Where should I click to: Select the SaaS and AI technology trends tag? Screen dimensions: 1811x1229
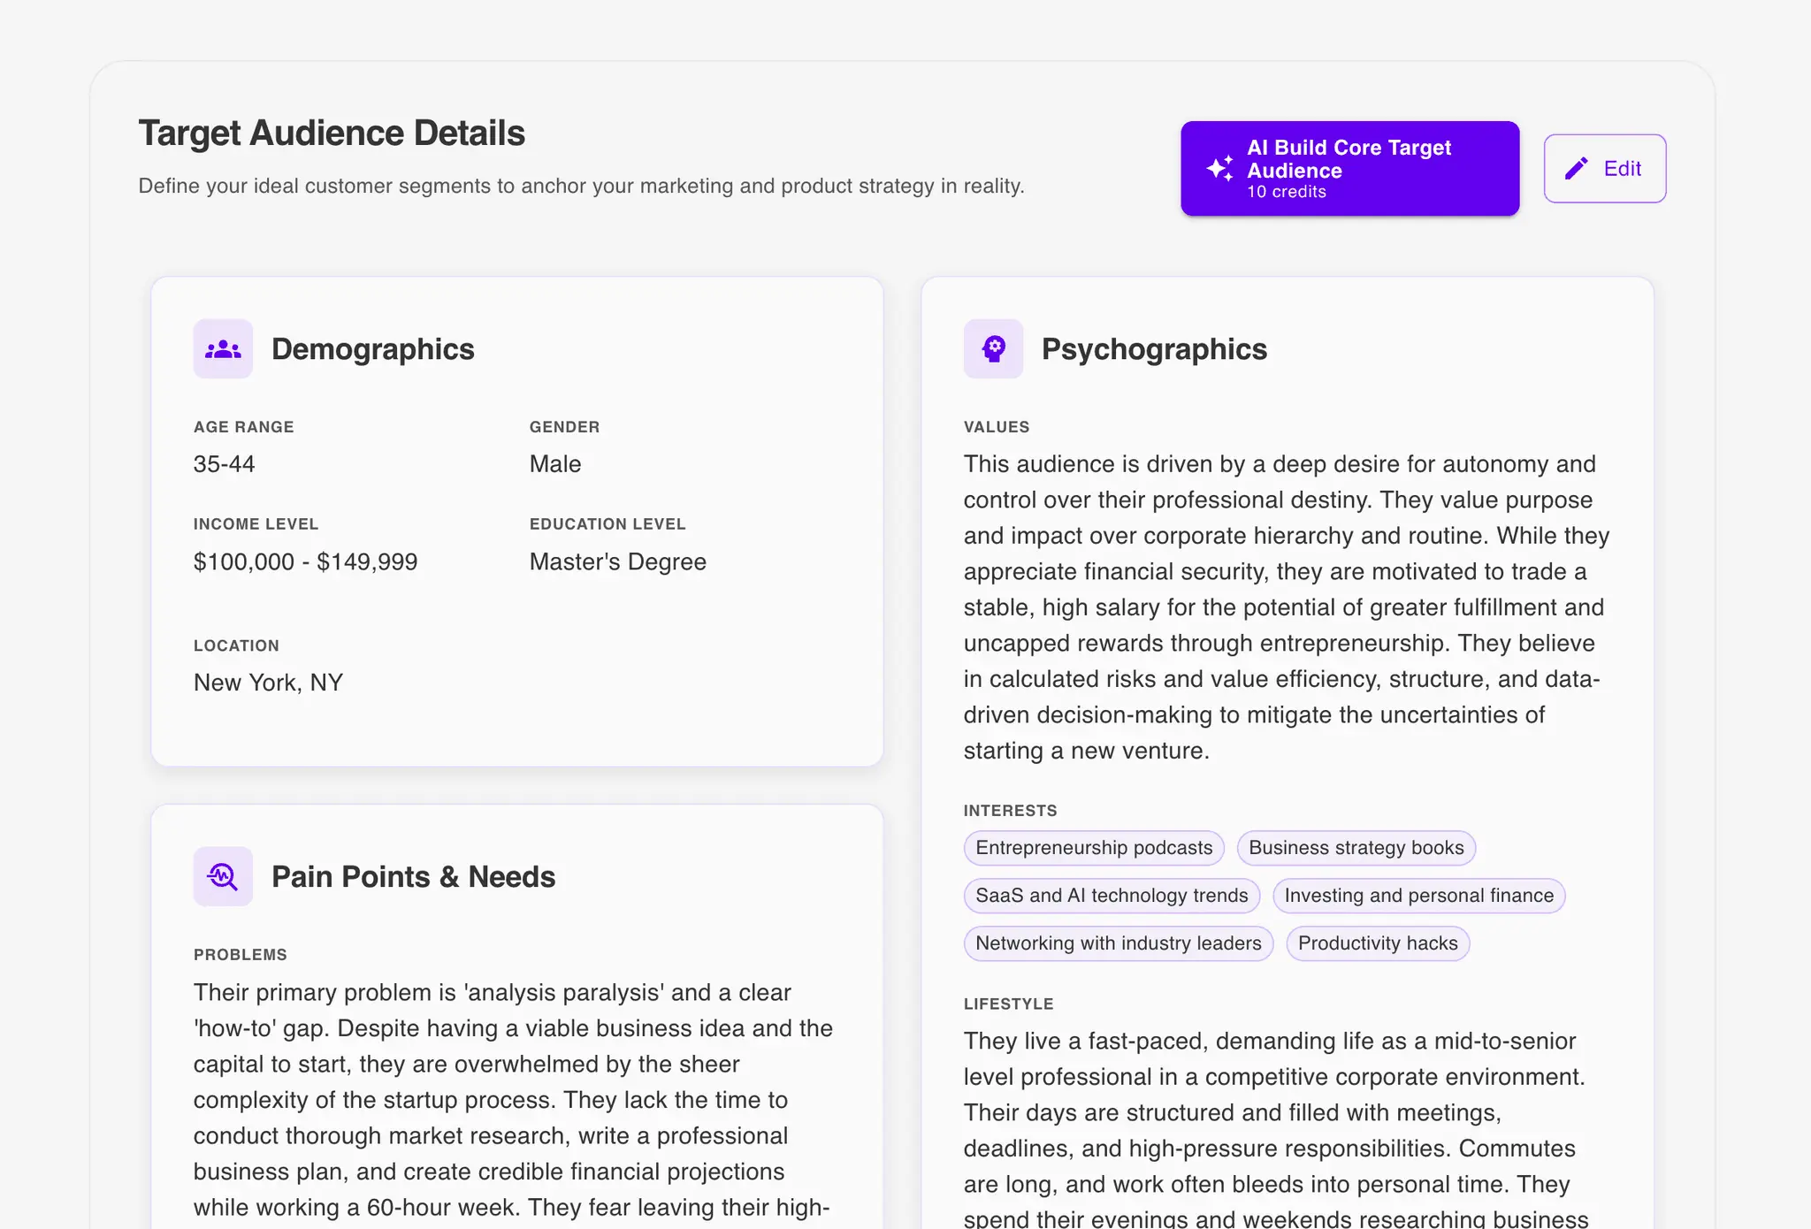(x=1112, y=895)
